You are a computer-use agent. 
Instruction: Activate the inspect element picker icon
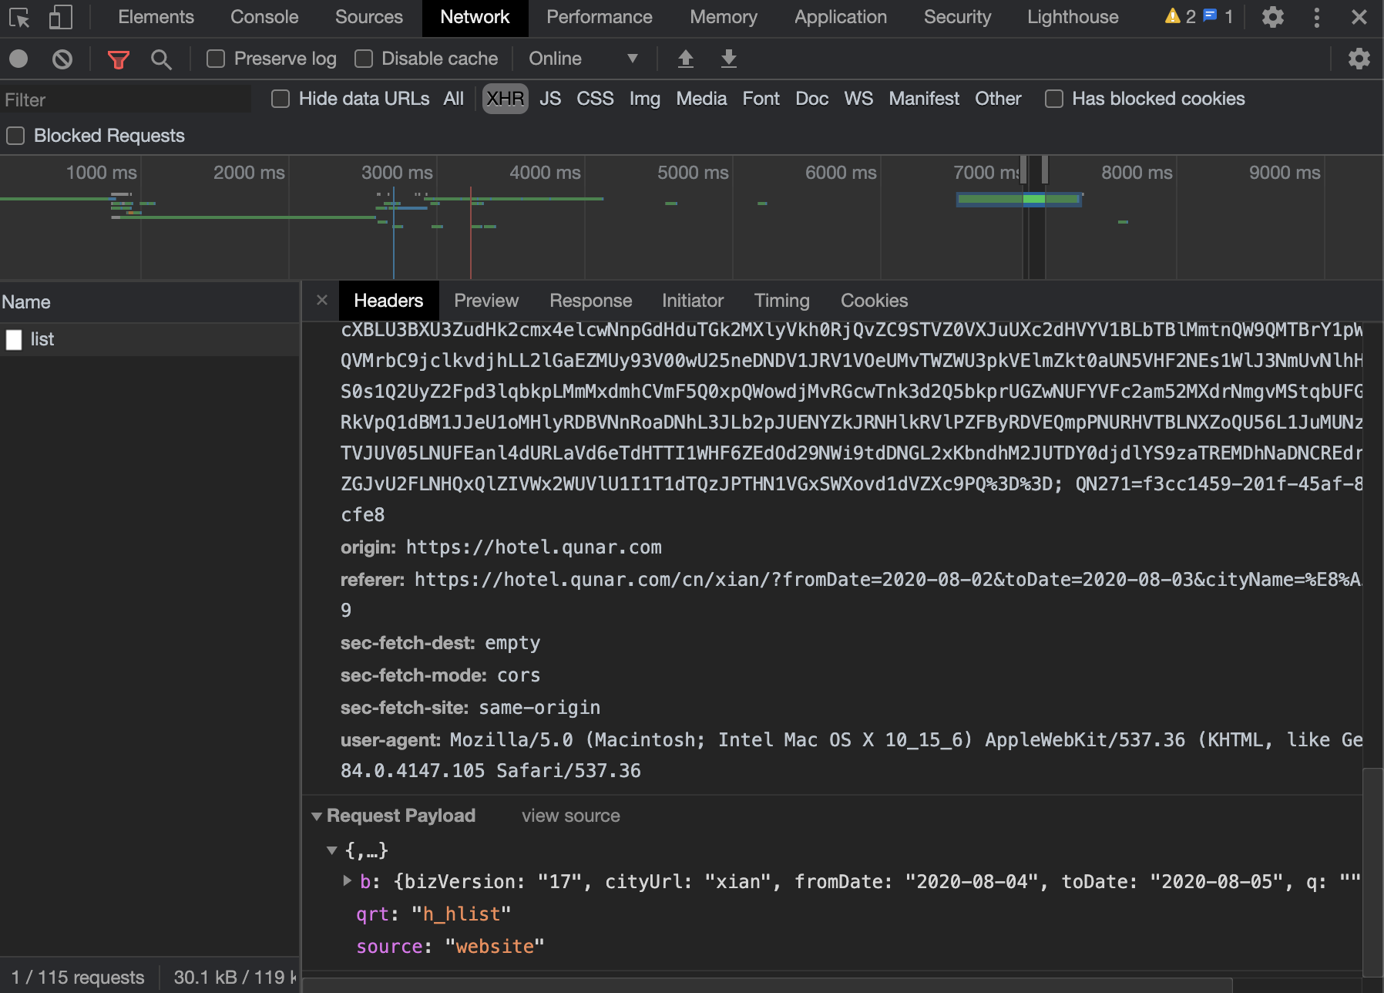tap(19, 17)
